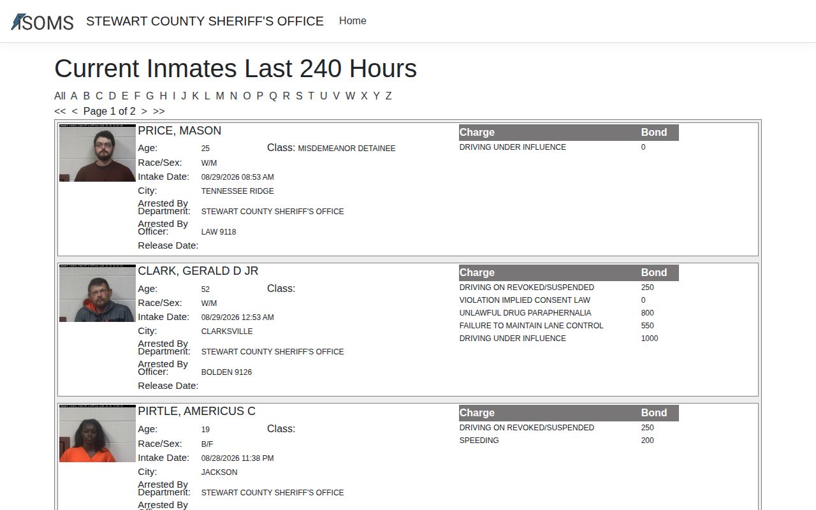Click the city value CLARKSVILLE
This screenshot has width=816, height=510.
[x=227, y=331]
